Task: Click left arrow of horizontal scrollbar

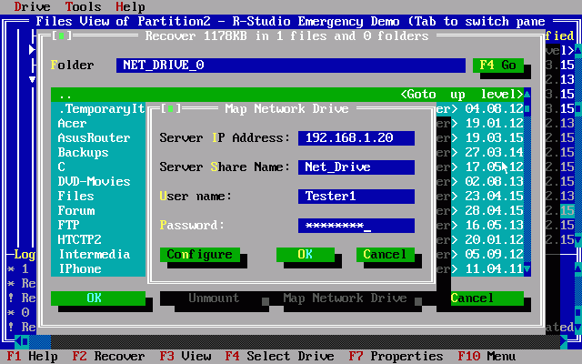Action: (18, 341)
